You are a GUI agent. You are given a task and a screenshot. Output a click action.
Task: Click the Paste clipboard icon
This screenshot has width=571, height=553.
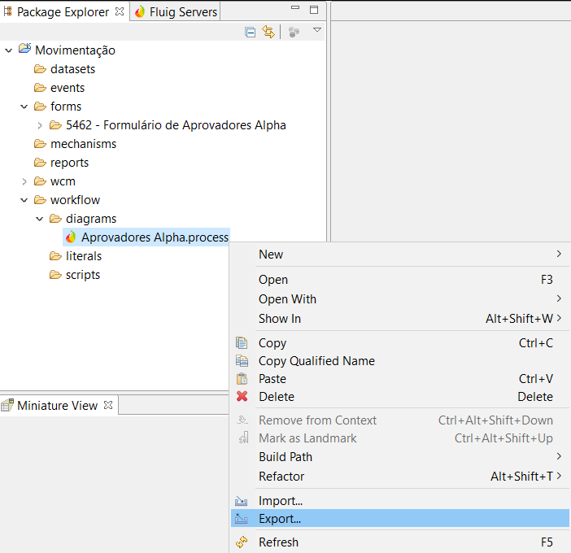[242, 379]
